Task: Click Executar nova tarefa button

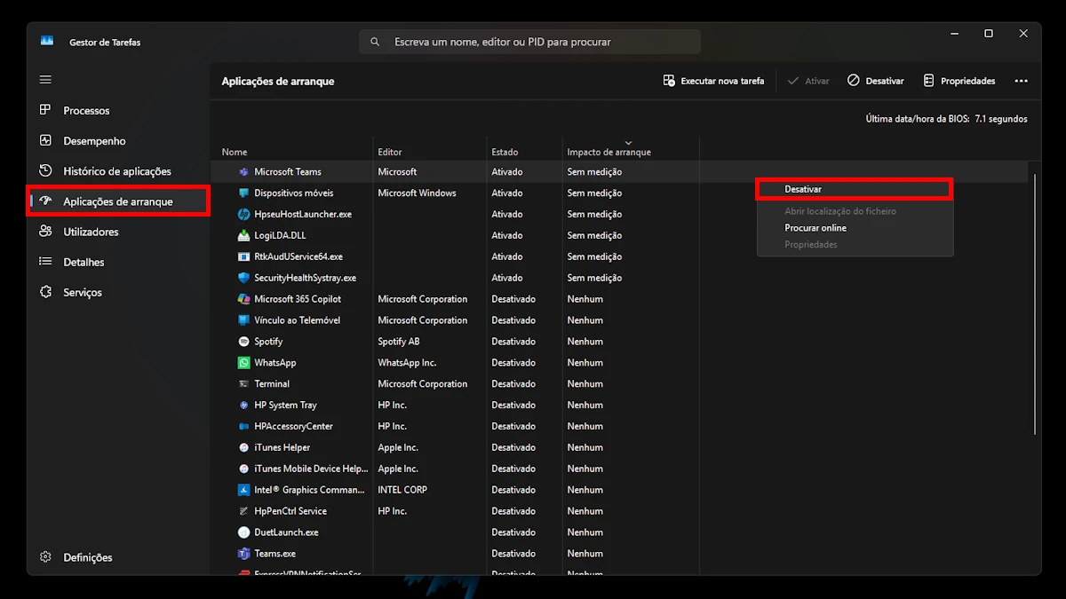Action: (x=713, y=81)
